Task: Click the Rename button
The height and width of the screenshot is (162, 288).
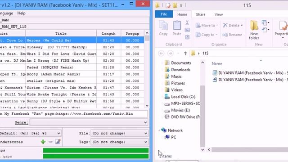Action: point(232,35)
